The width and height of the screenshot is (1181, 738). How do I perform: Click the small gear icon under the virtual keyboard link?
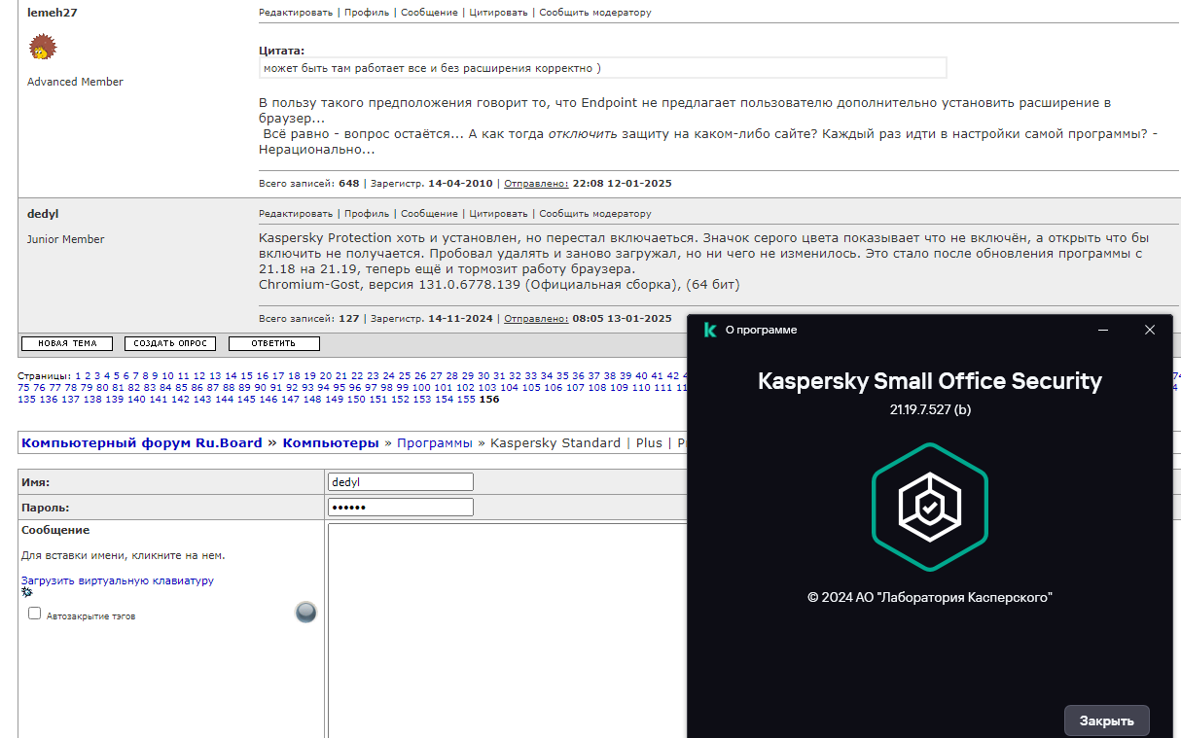27,591
